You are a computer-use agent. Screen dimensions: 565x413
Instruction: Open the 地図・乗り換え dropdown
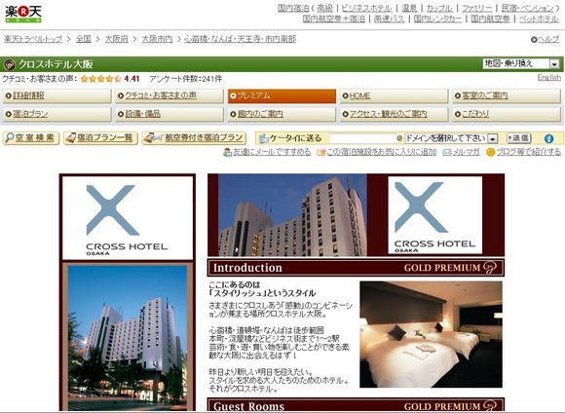pyautogui.click(x=521, y=63)
